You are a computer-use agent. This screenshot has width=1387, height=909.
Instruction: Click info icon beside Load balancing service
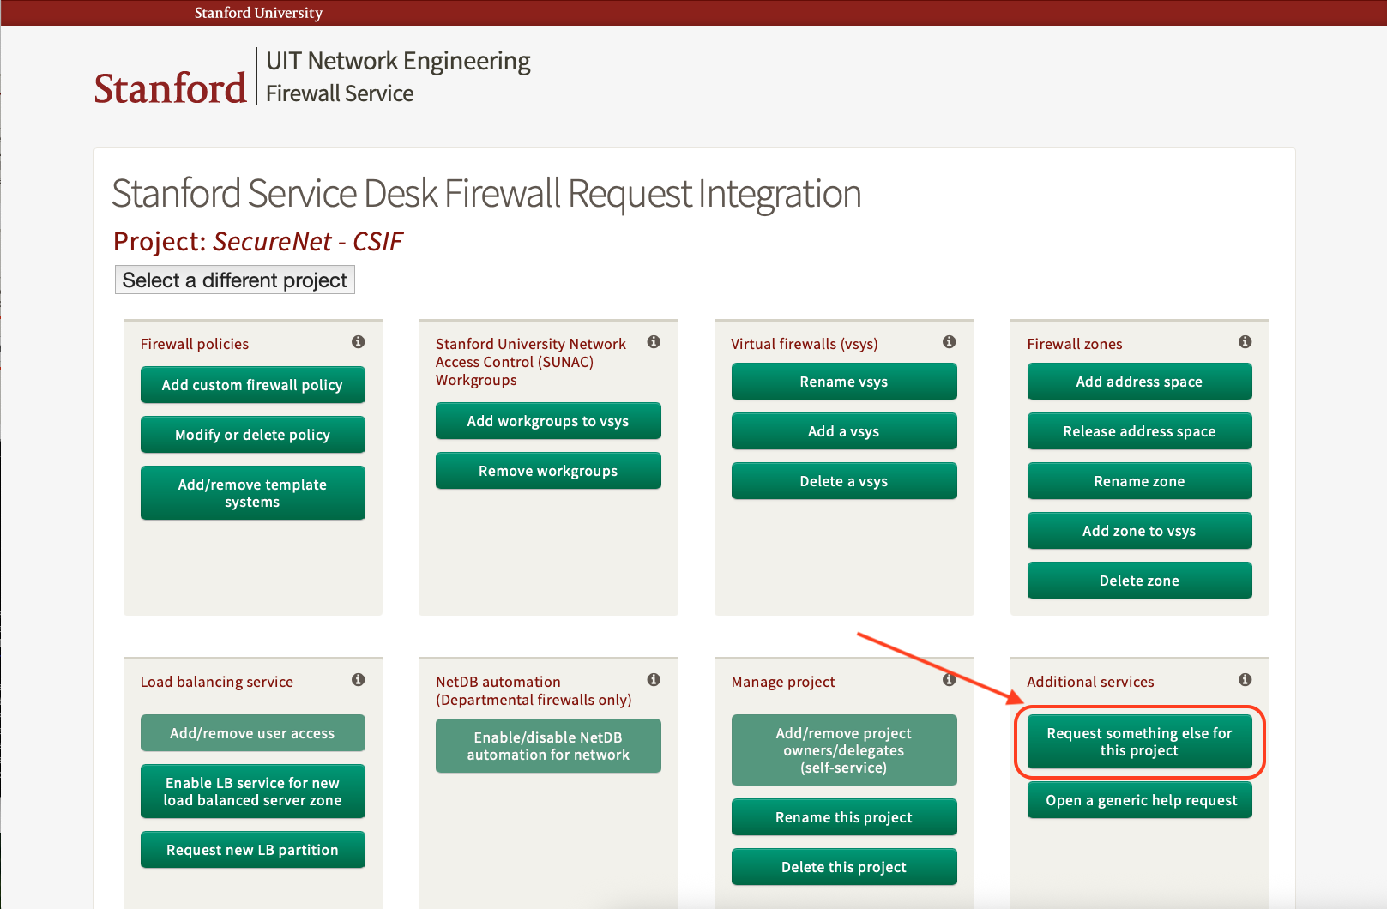tap(359, 680)
